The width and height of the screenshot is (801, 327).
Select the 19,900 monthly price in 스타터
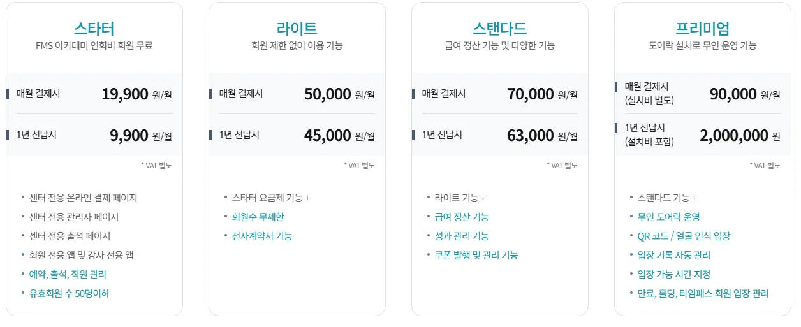[x=125, y=94]
